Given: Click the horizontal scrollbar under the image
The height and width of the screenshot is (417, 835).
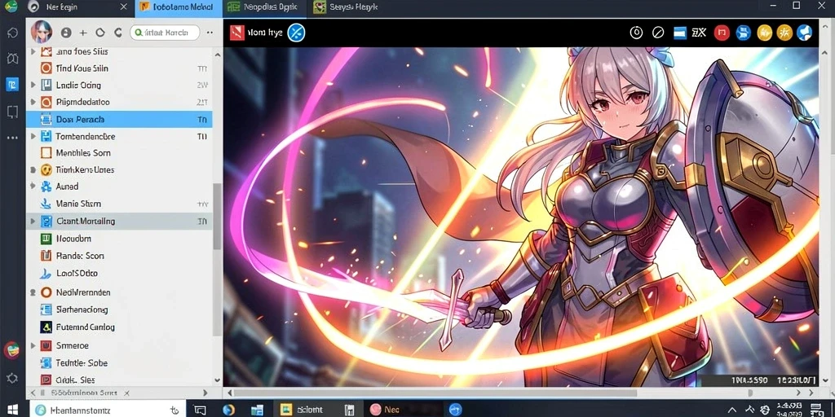Looking at the screenshot, I should [x=436, y=393].
